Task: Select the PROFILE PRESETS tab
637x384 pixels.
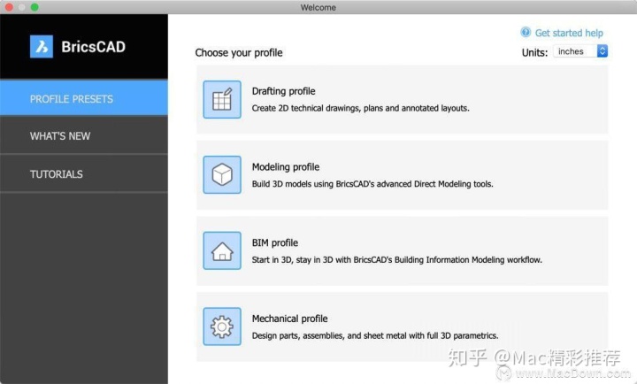Action: click(84, 97)
